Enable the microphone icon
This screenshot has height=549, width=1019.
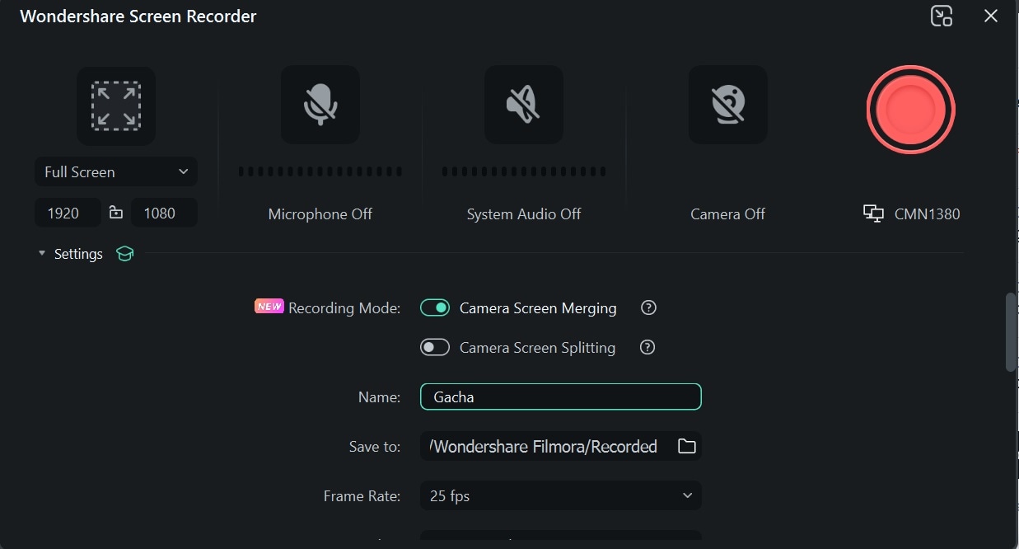(320, 106)
